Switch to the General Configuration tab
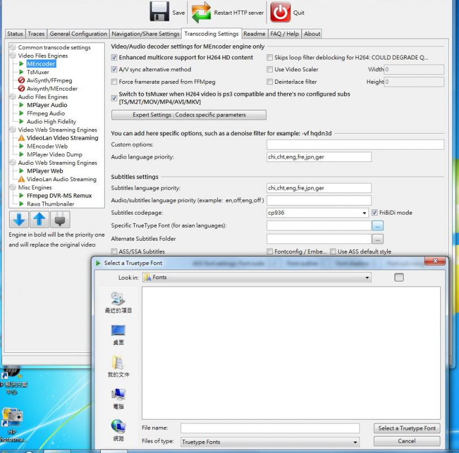The image size is (459, 453). pyautogui.click(x=78, y=34)
